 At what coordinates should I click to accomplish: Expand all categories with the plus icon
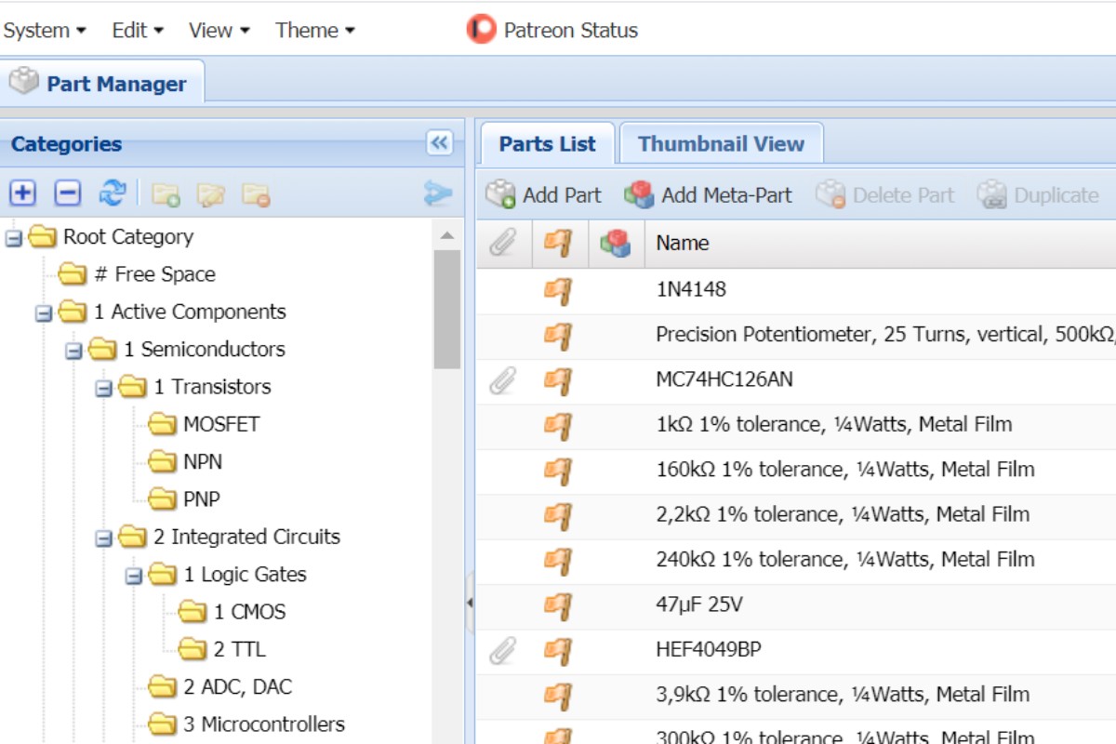(22, 193)
